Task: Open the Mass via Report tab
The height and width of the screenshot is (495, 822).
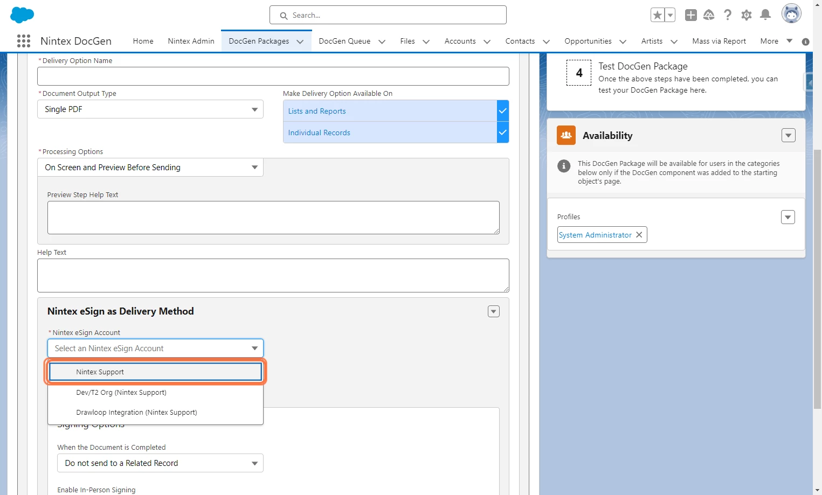Action: tap(719, 41)
